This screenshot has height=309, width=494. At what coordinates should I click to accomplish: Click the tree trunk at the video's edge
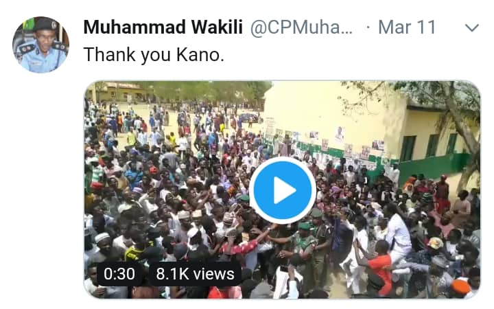coord(466,139)
